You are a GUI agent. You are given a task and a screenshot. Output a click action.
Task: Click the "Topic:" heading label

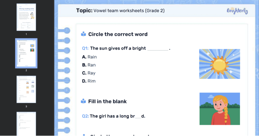point(84,11)
